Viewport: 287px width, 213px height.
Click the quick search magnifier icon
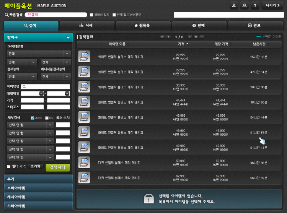7,15
